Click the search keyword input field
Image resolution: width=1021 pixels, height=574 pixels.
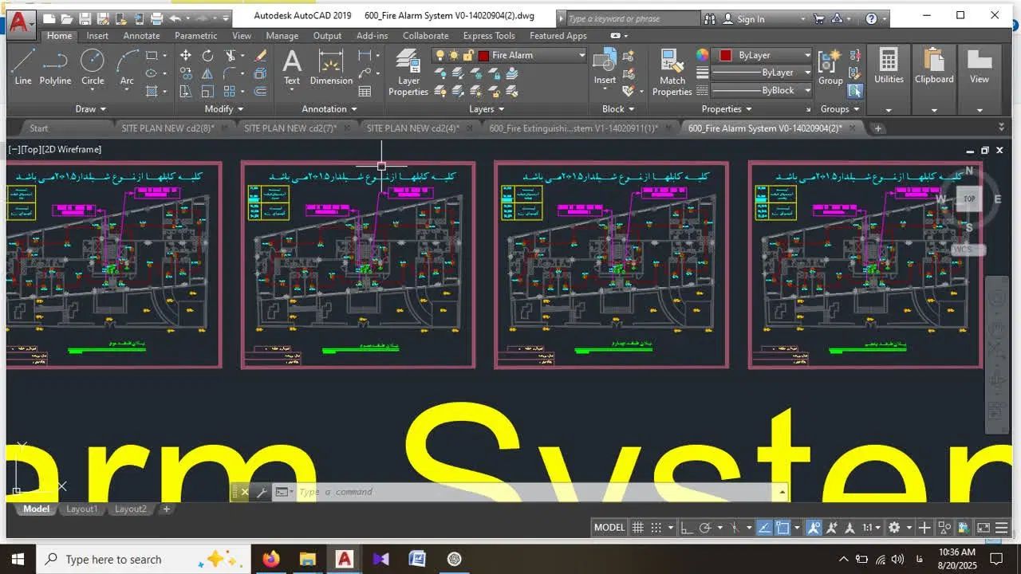click(633, 18)
